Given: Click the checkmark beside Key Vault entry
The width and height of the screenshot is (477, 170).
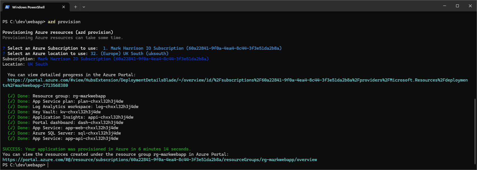Looking at the screenshot, I should coord(11,112).
